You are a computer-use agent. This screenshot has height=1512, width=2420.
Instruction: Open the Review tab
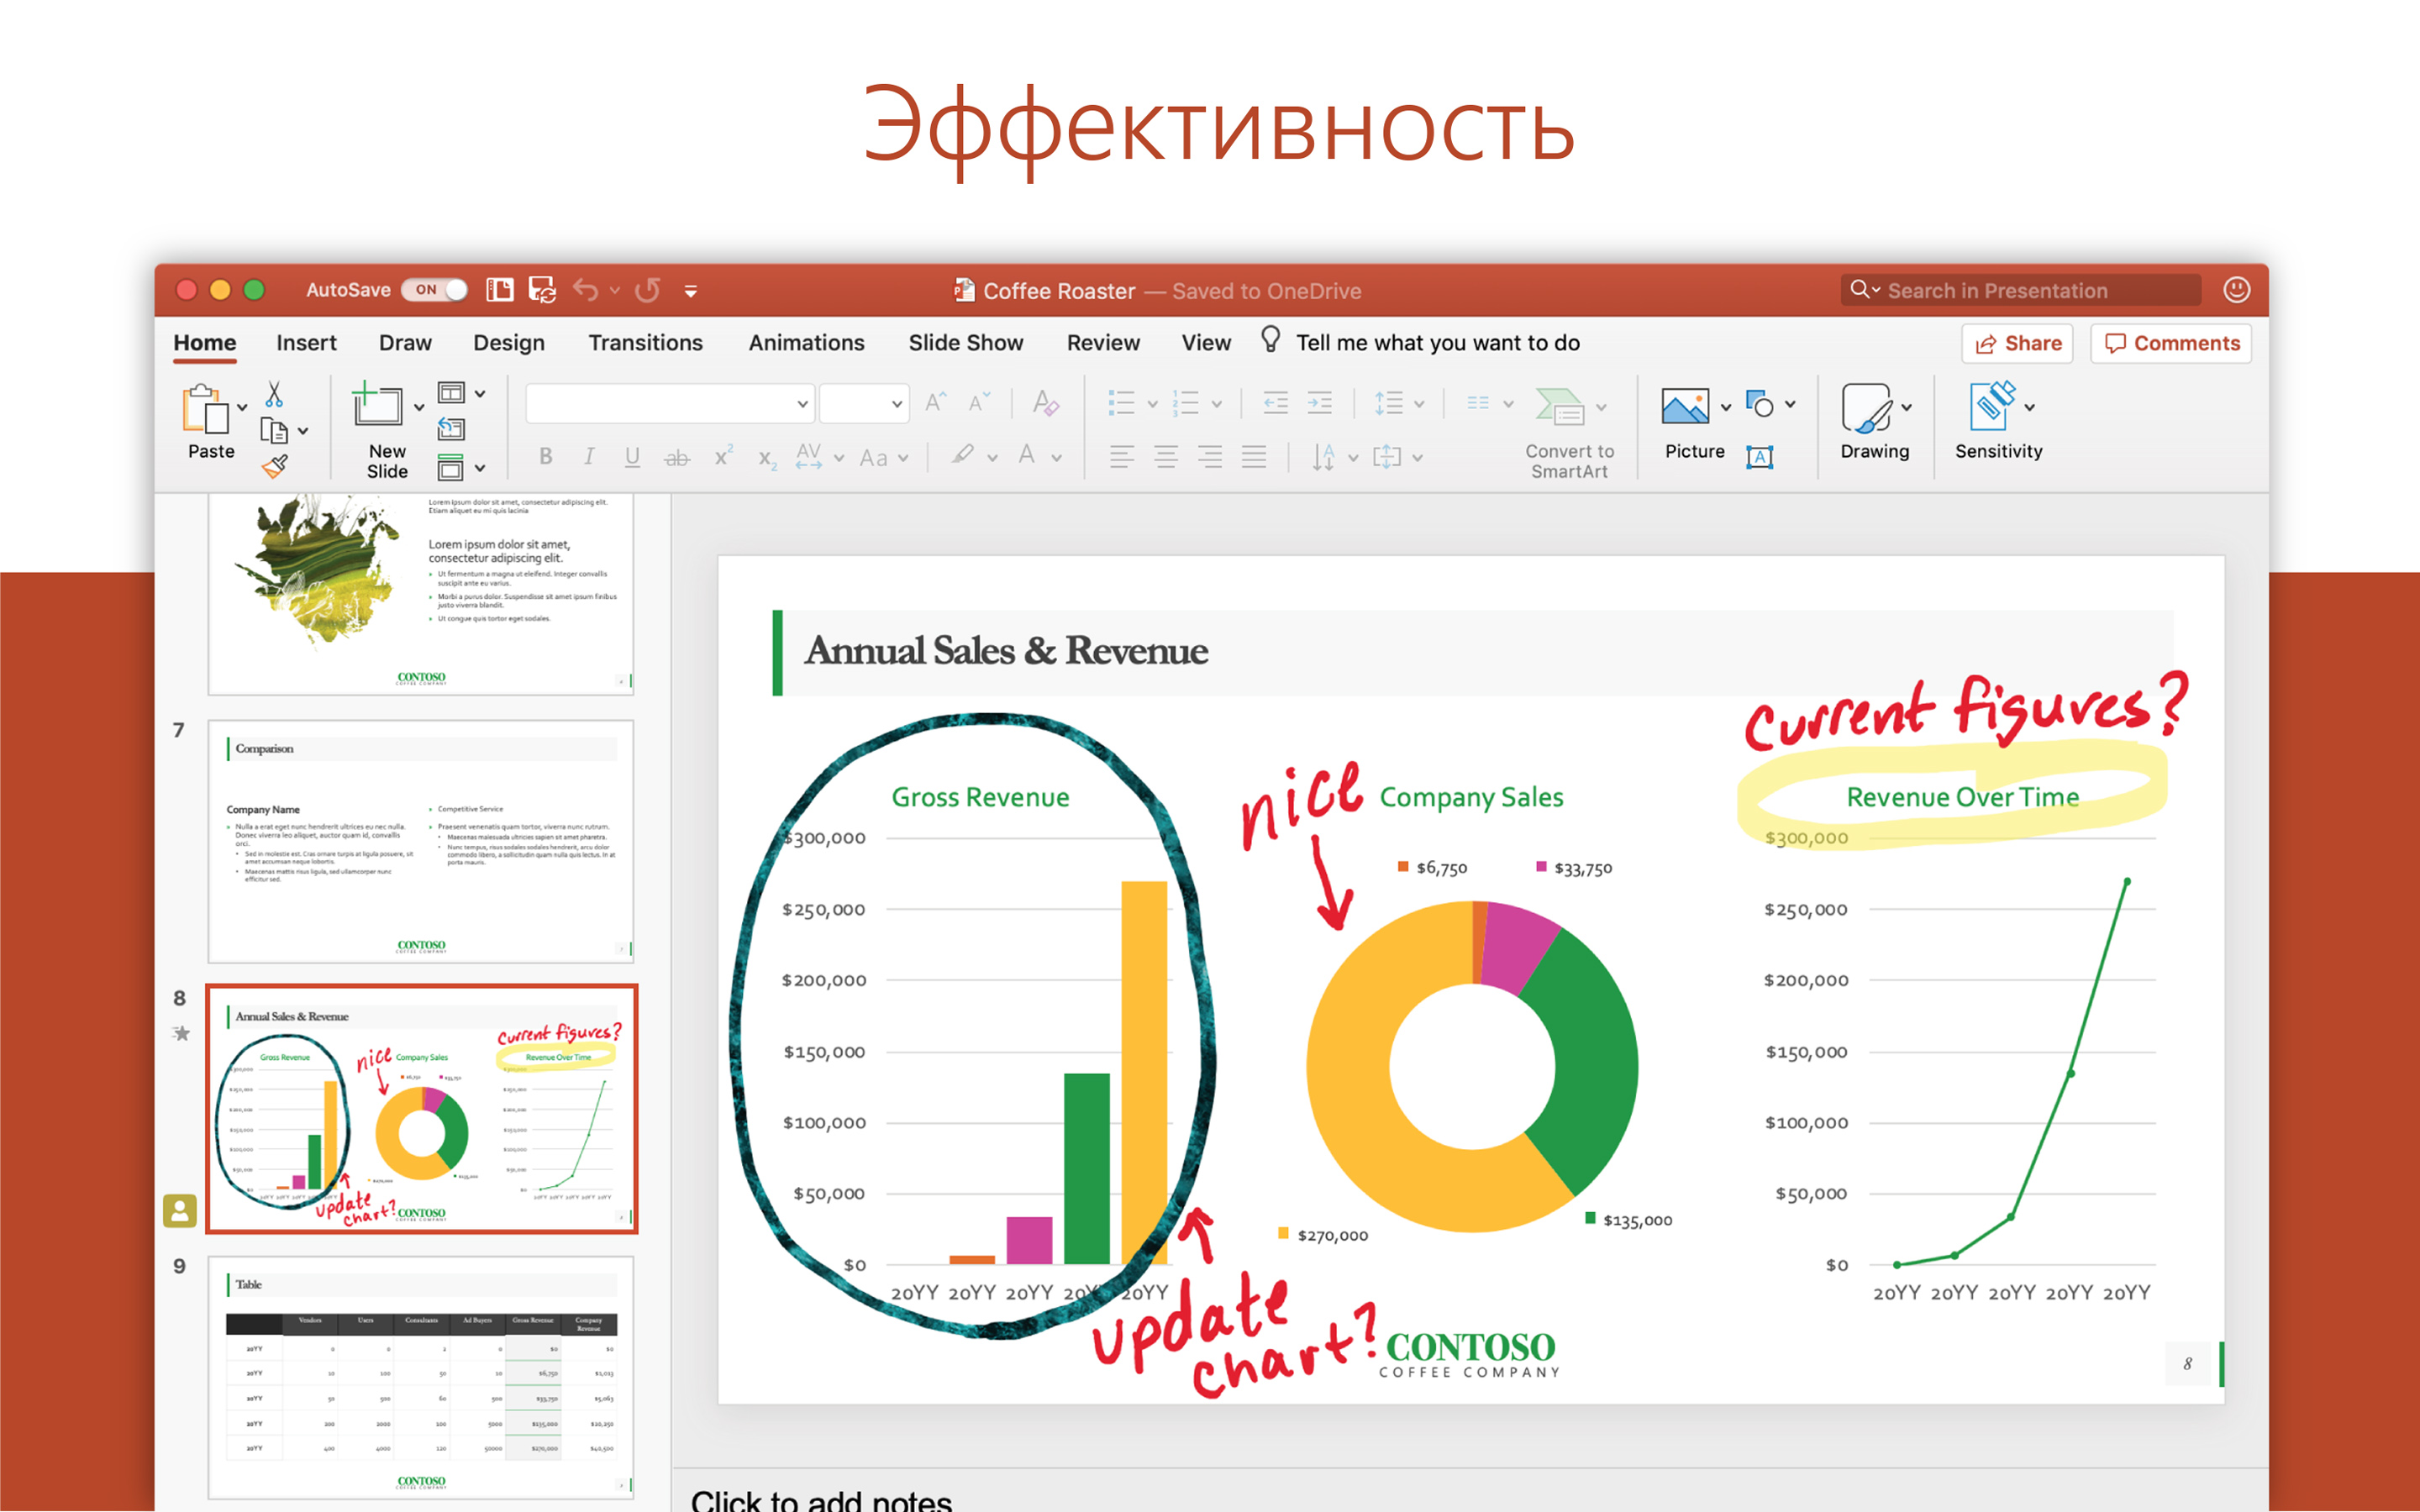point(1103,343)
